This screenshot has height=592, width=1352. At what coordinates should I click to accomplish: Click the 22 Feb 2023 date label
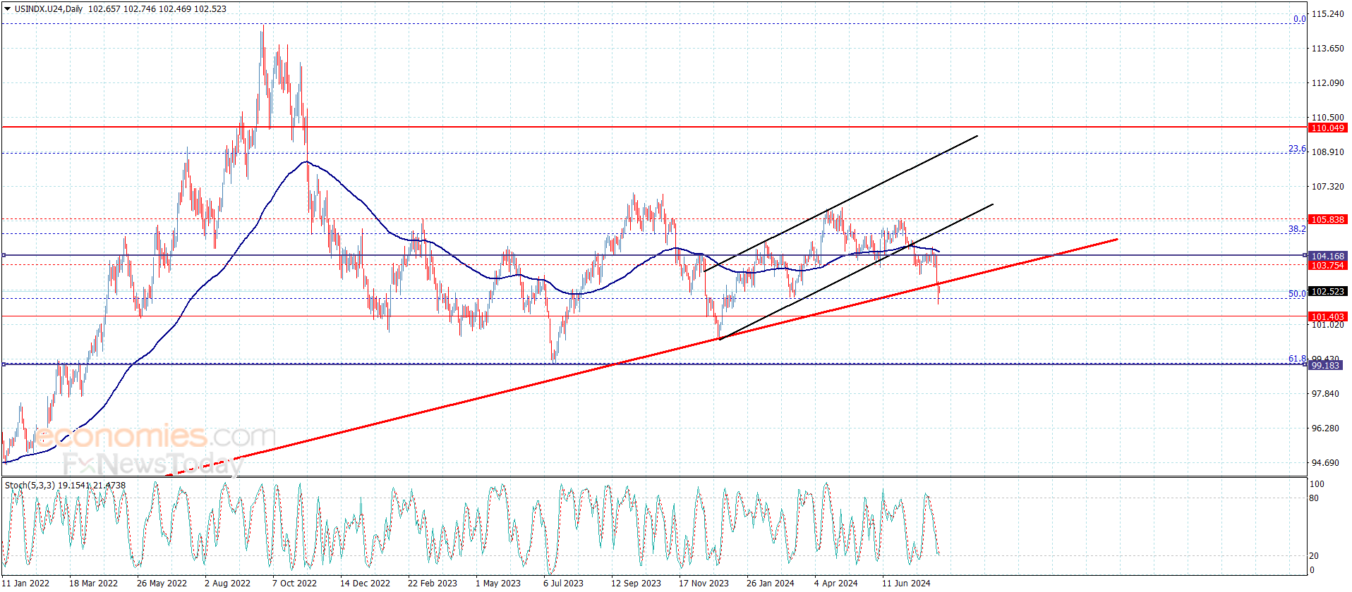(433, 583)
